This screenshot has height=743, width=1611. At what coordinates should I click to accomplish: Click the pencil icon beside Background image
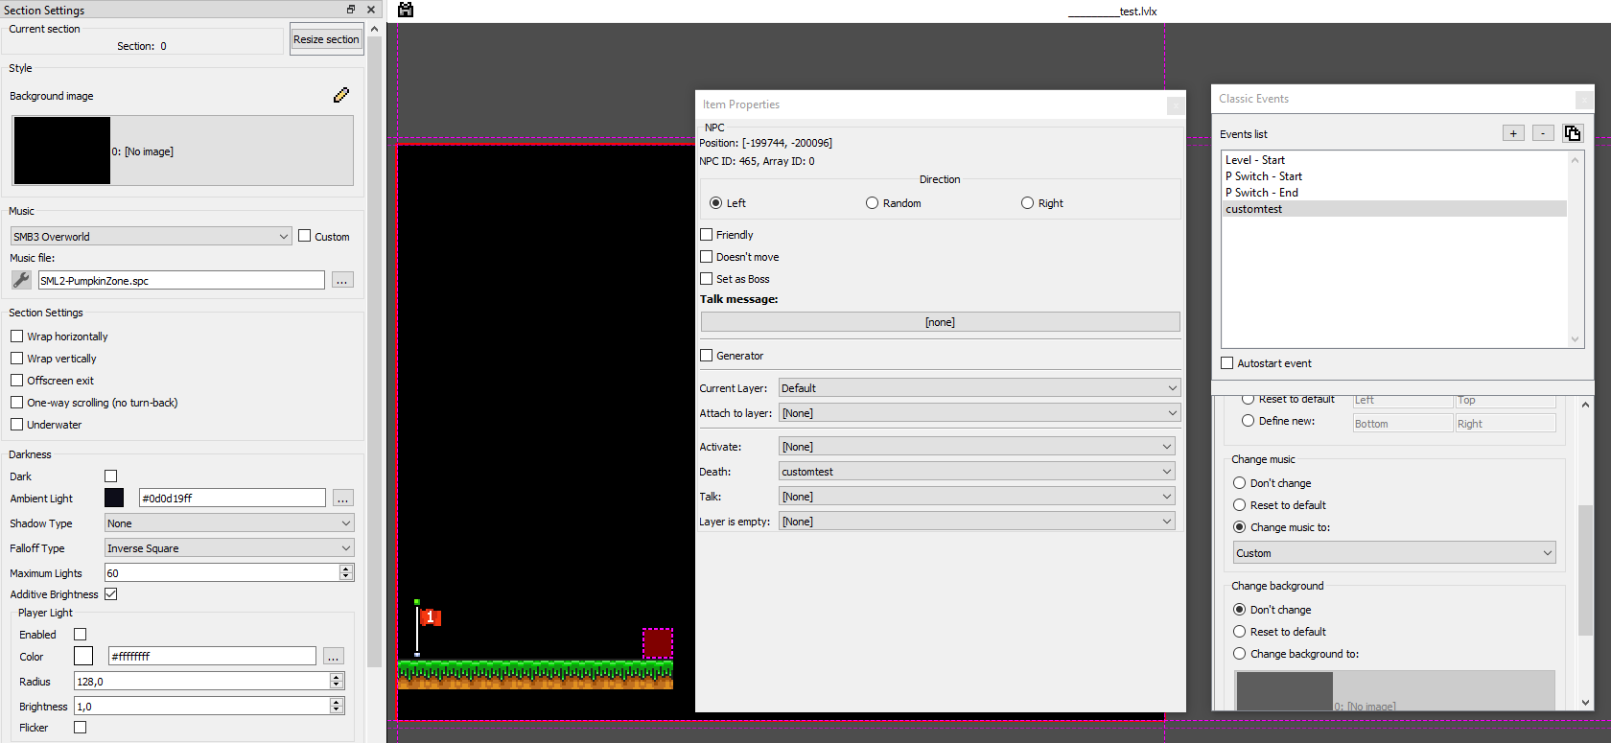(341, 95)
